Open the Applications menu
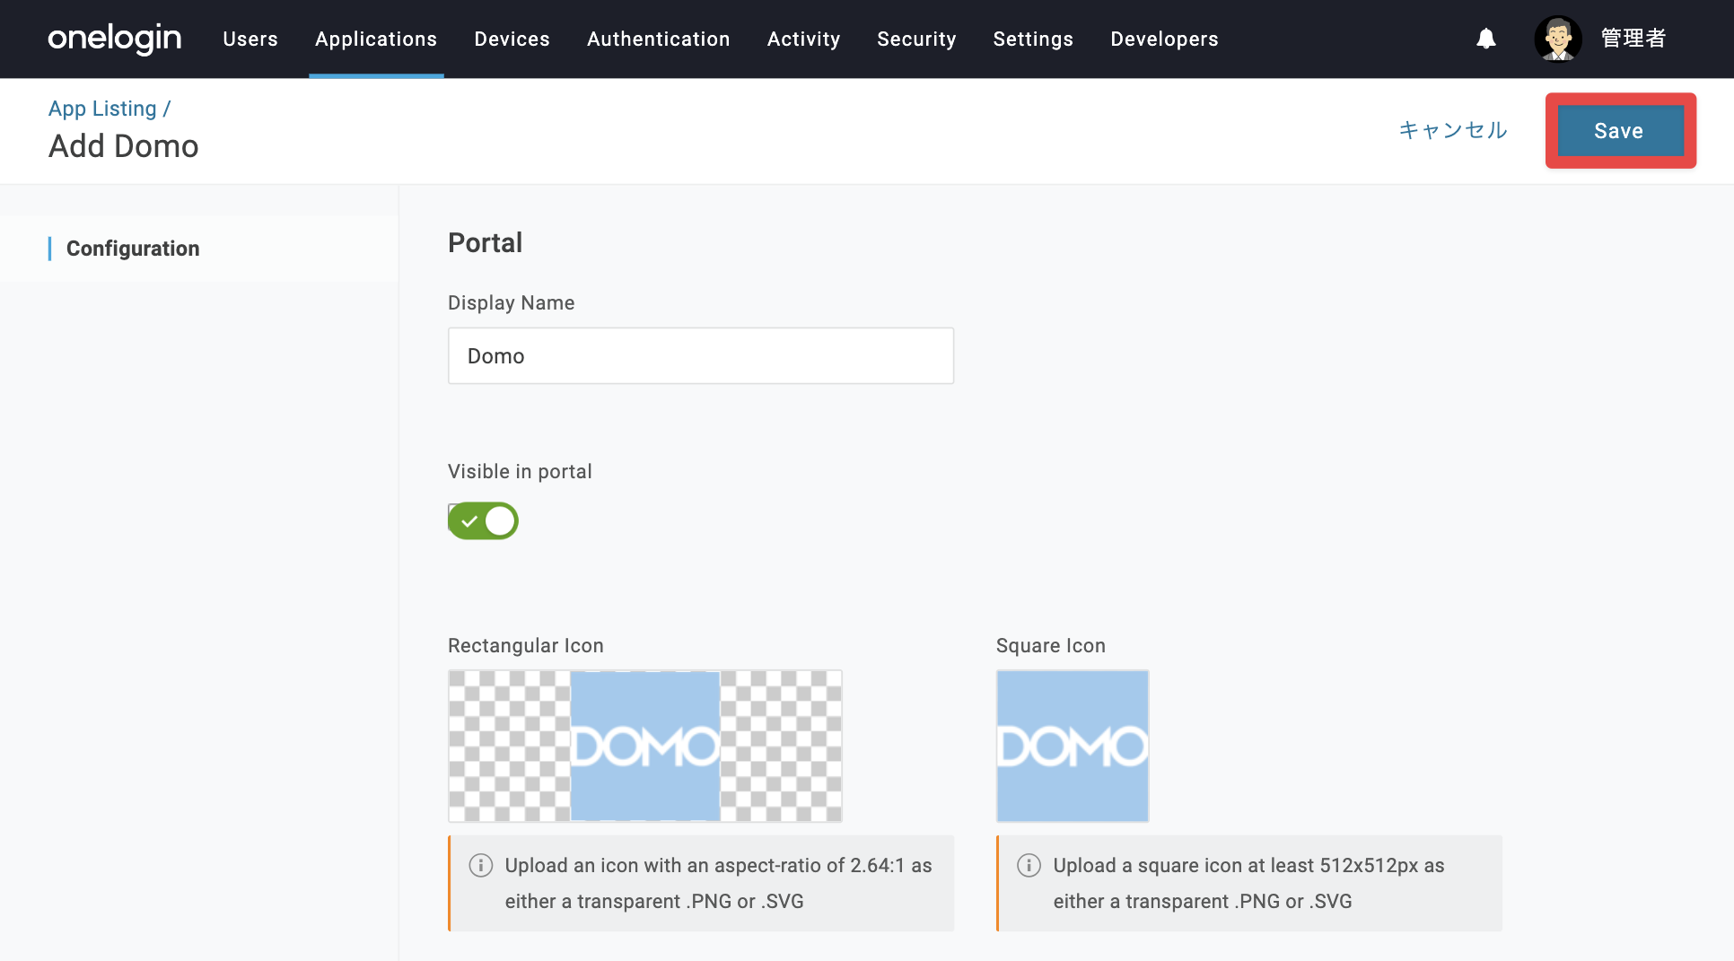The image size is (1734, 961). point(376,39)
